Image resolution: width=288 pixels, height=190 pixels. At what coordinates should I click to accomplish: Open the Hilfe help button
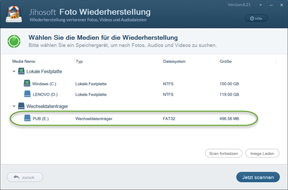click(x=257, y=18)
